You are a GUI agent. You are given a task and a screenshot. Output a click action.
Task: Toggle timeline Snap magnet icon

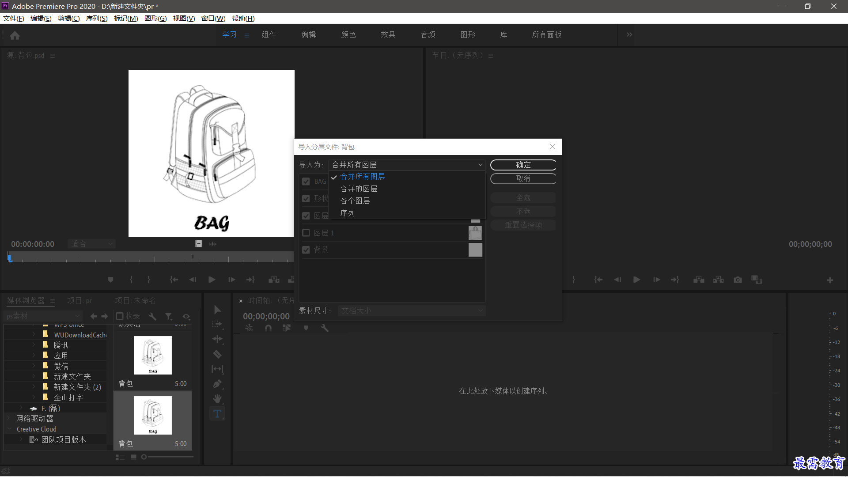[x=268, y=328]
